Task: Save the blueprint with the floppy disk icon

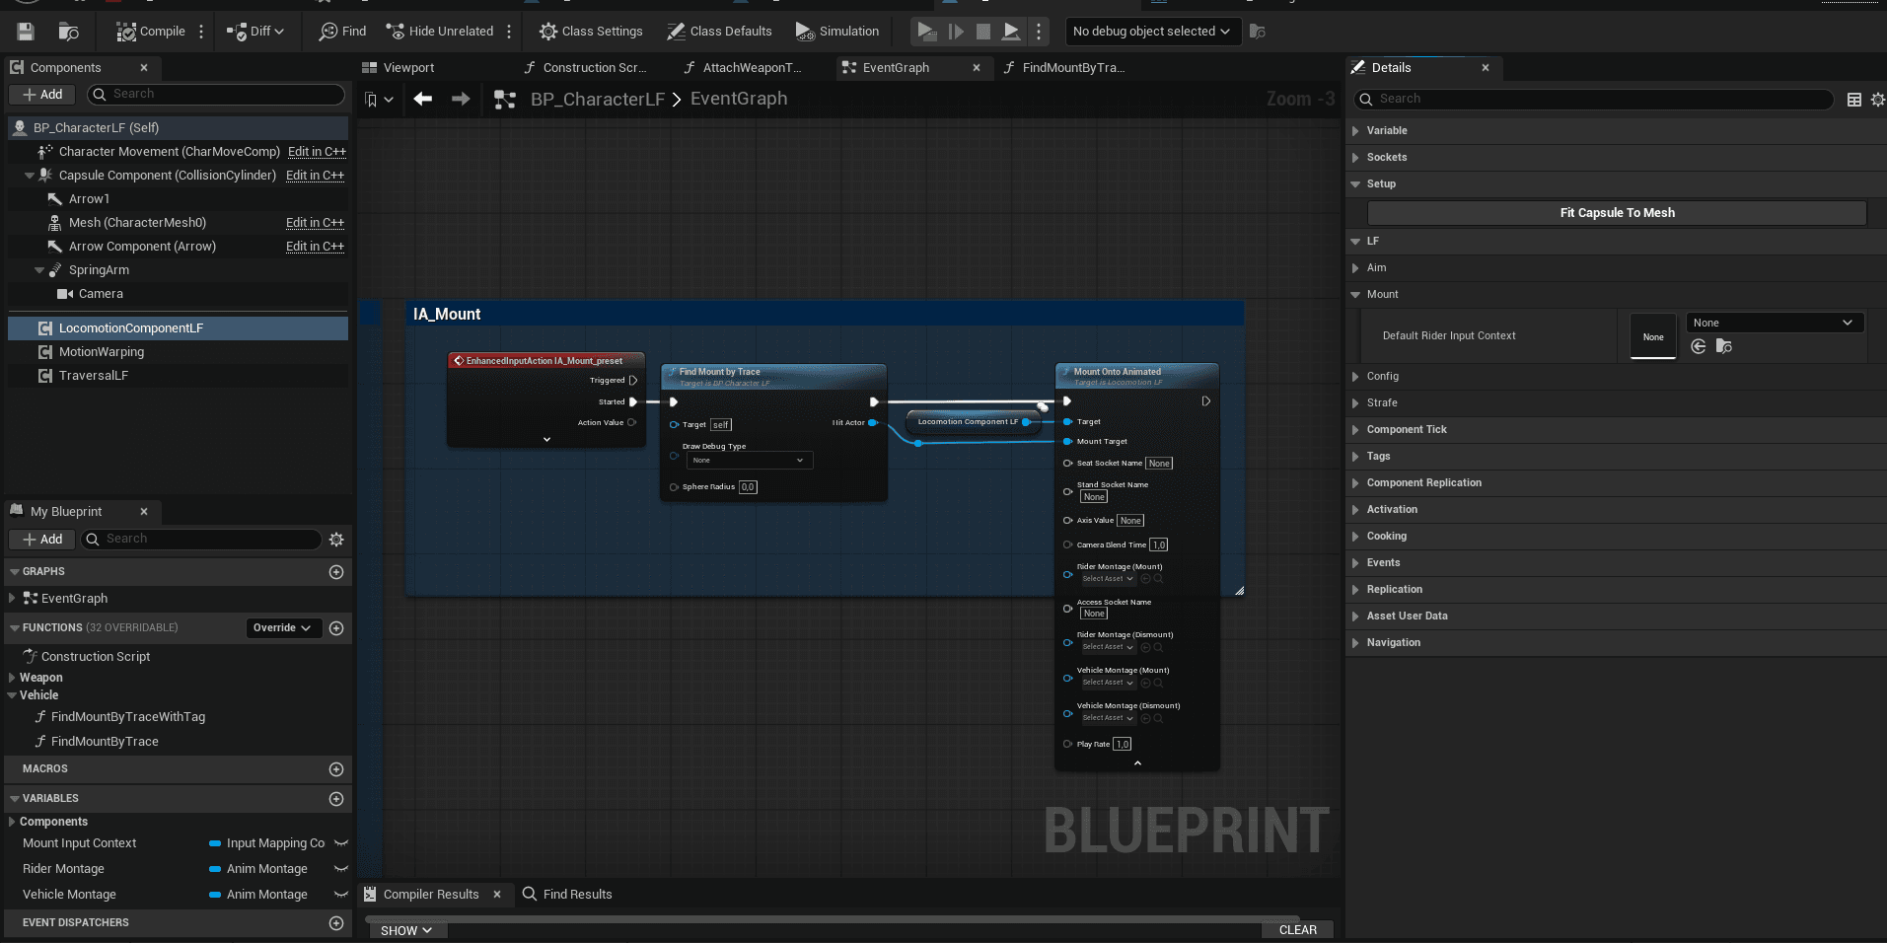Action: pyautogui.click(x=26, y=32)
